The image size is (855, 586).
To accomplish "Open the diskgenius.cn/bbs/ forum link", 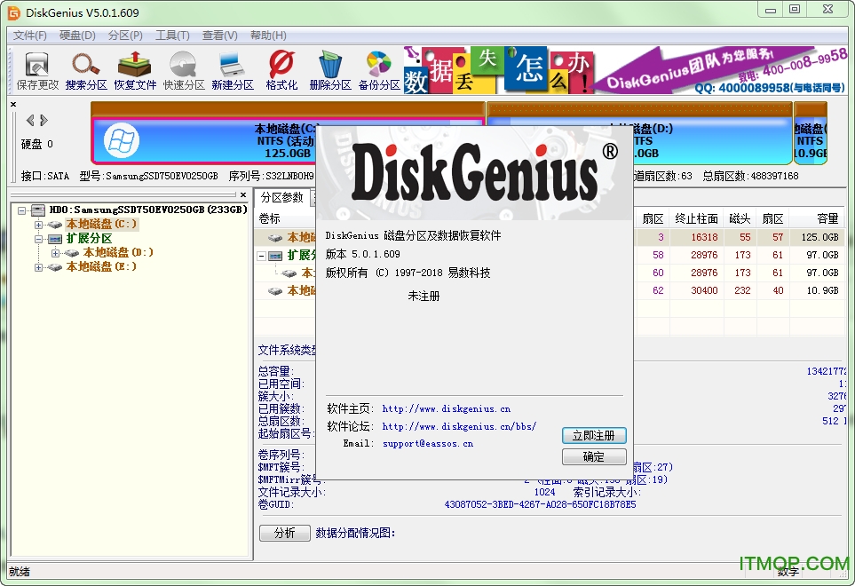I will [x=459, y=427].
